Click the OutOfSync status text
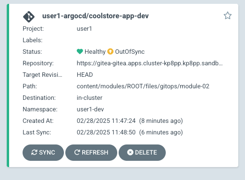 coord(130,52)
